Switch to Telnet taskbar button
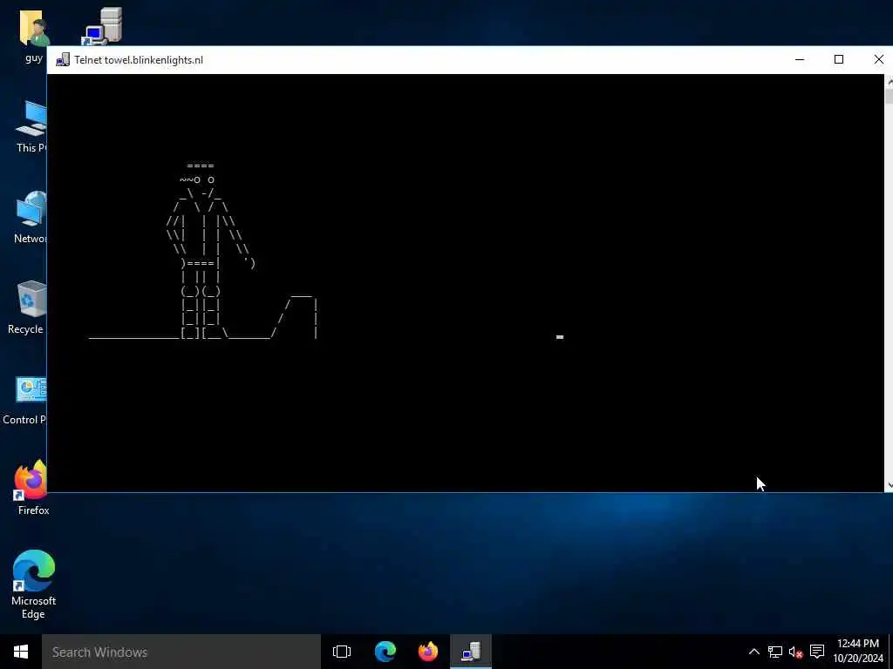 coord(470,652)
